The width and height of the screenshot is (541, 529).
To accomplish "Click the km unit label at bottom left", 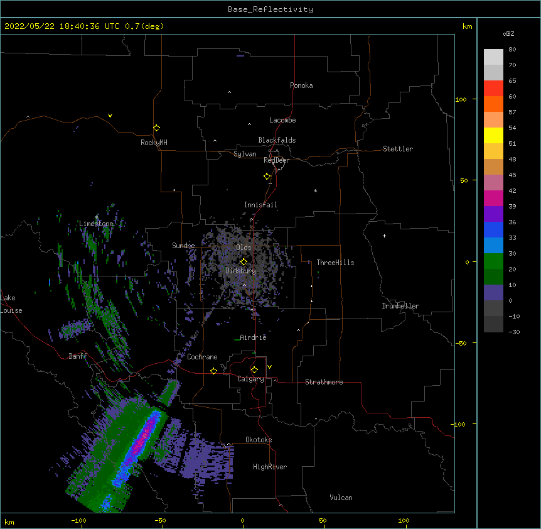I will pyautogui.click(x=9, y=522).
